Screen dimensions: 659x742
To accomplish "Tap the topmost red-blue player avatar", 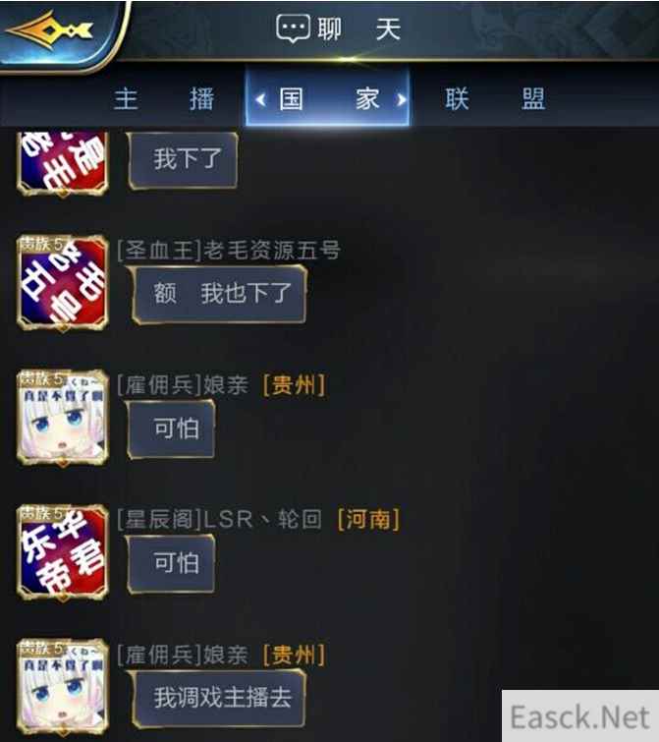I will pyautogui.click(x=63, y=163).
